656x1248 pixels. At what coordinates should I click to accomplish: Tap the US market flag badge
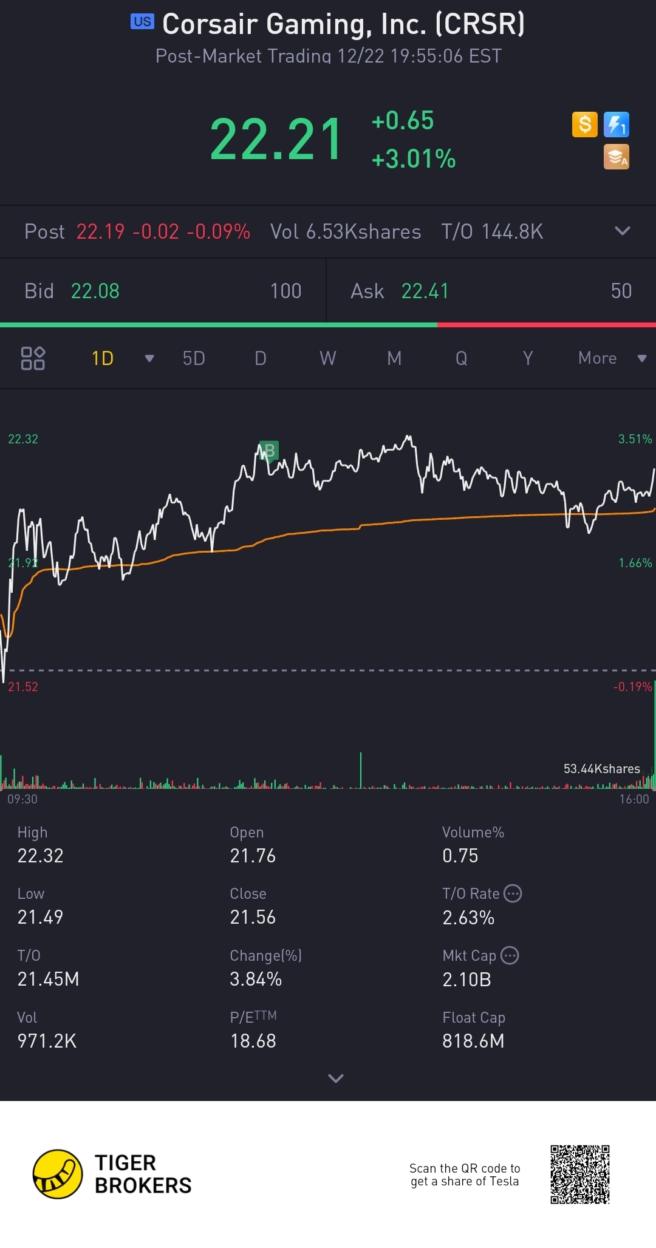pyautogui.click(x=142, y=22)
